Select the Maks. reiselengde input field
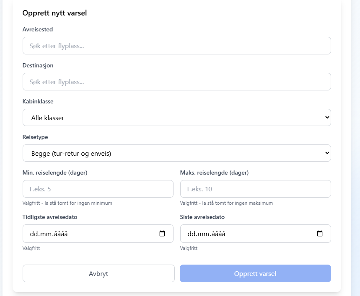The height and width of the screenshot is (296, 360). click(x=256, y=189)
